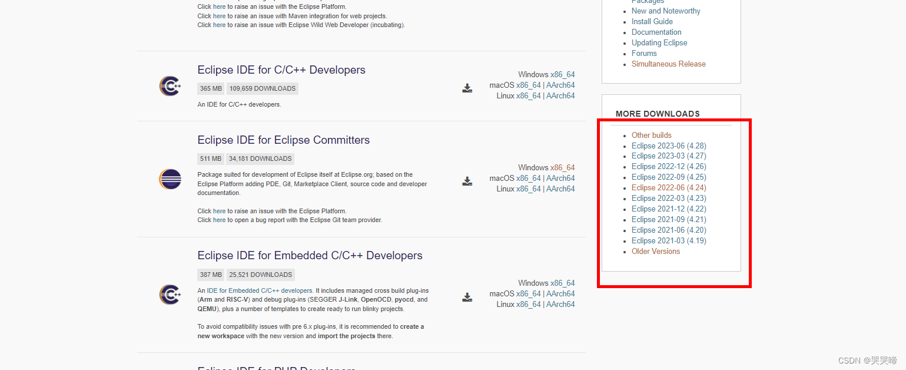Select Eclipse 2022-09 (4.25) release
This screenshot has height=370, width=906.
point(669,177)
